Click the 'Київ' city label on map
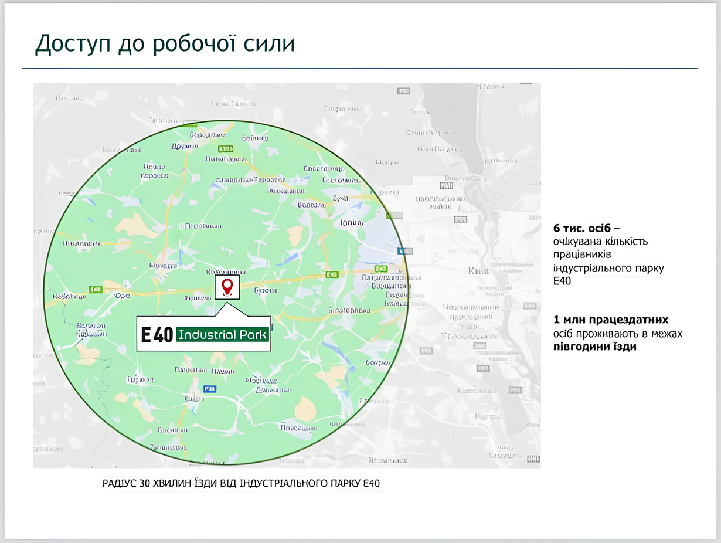Screen dimensions: 721x543 click(478, 271)
